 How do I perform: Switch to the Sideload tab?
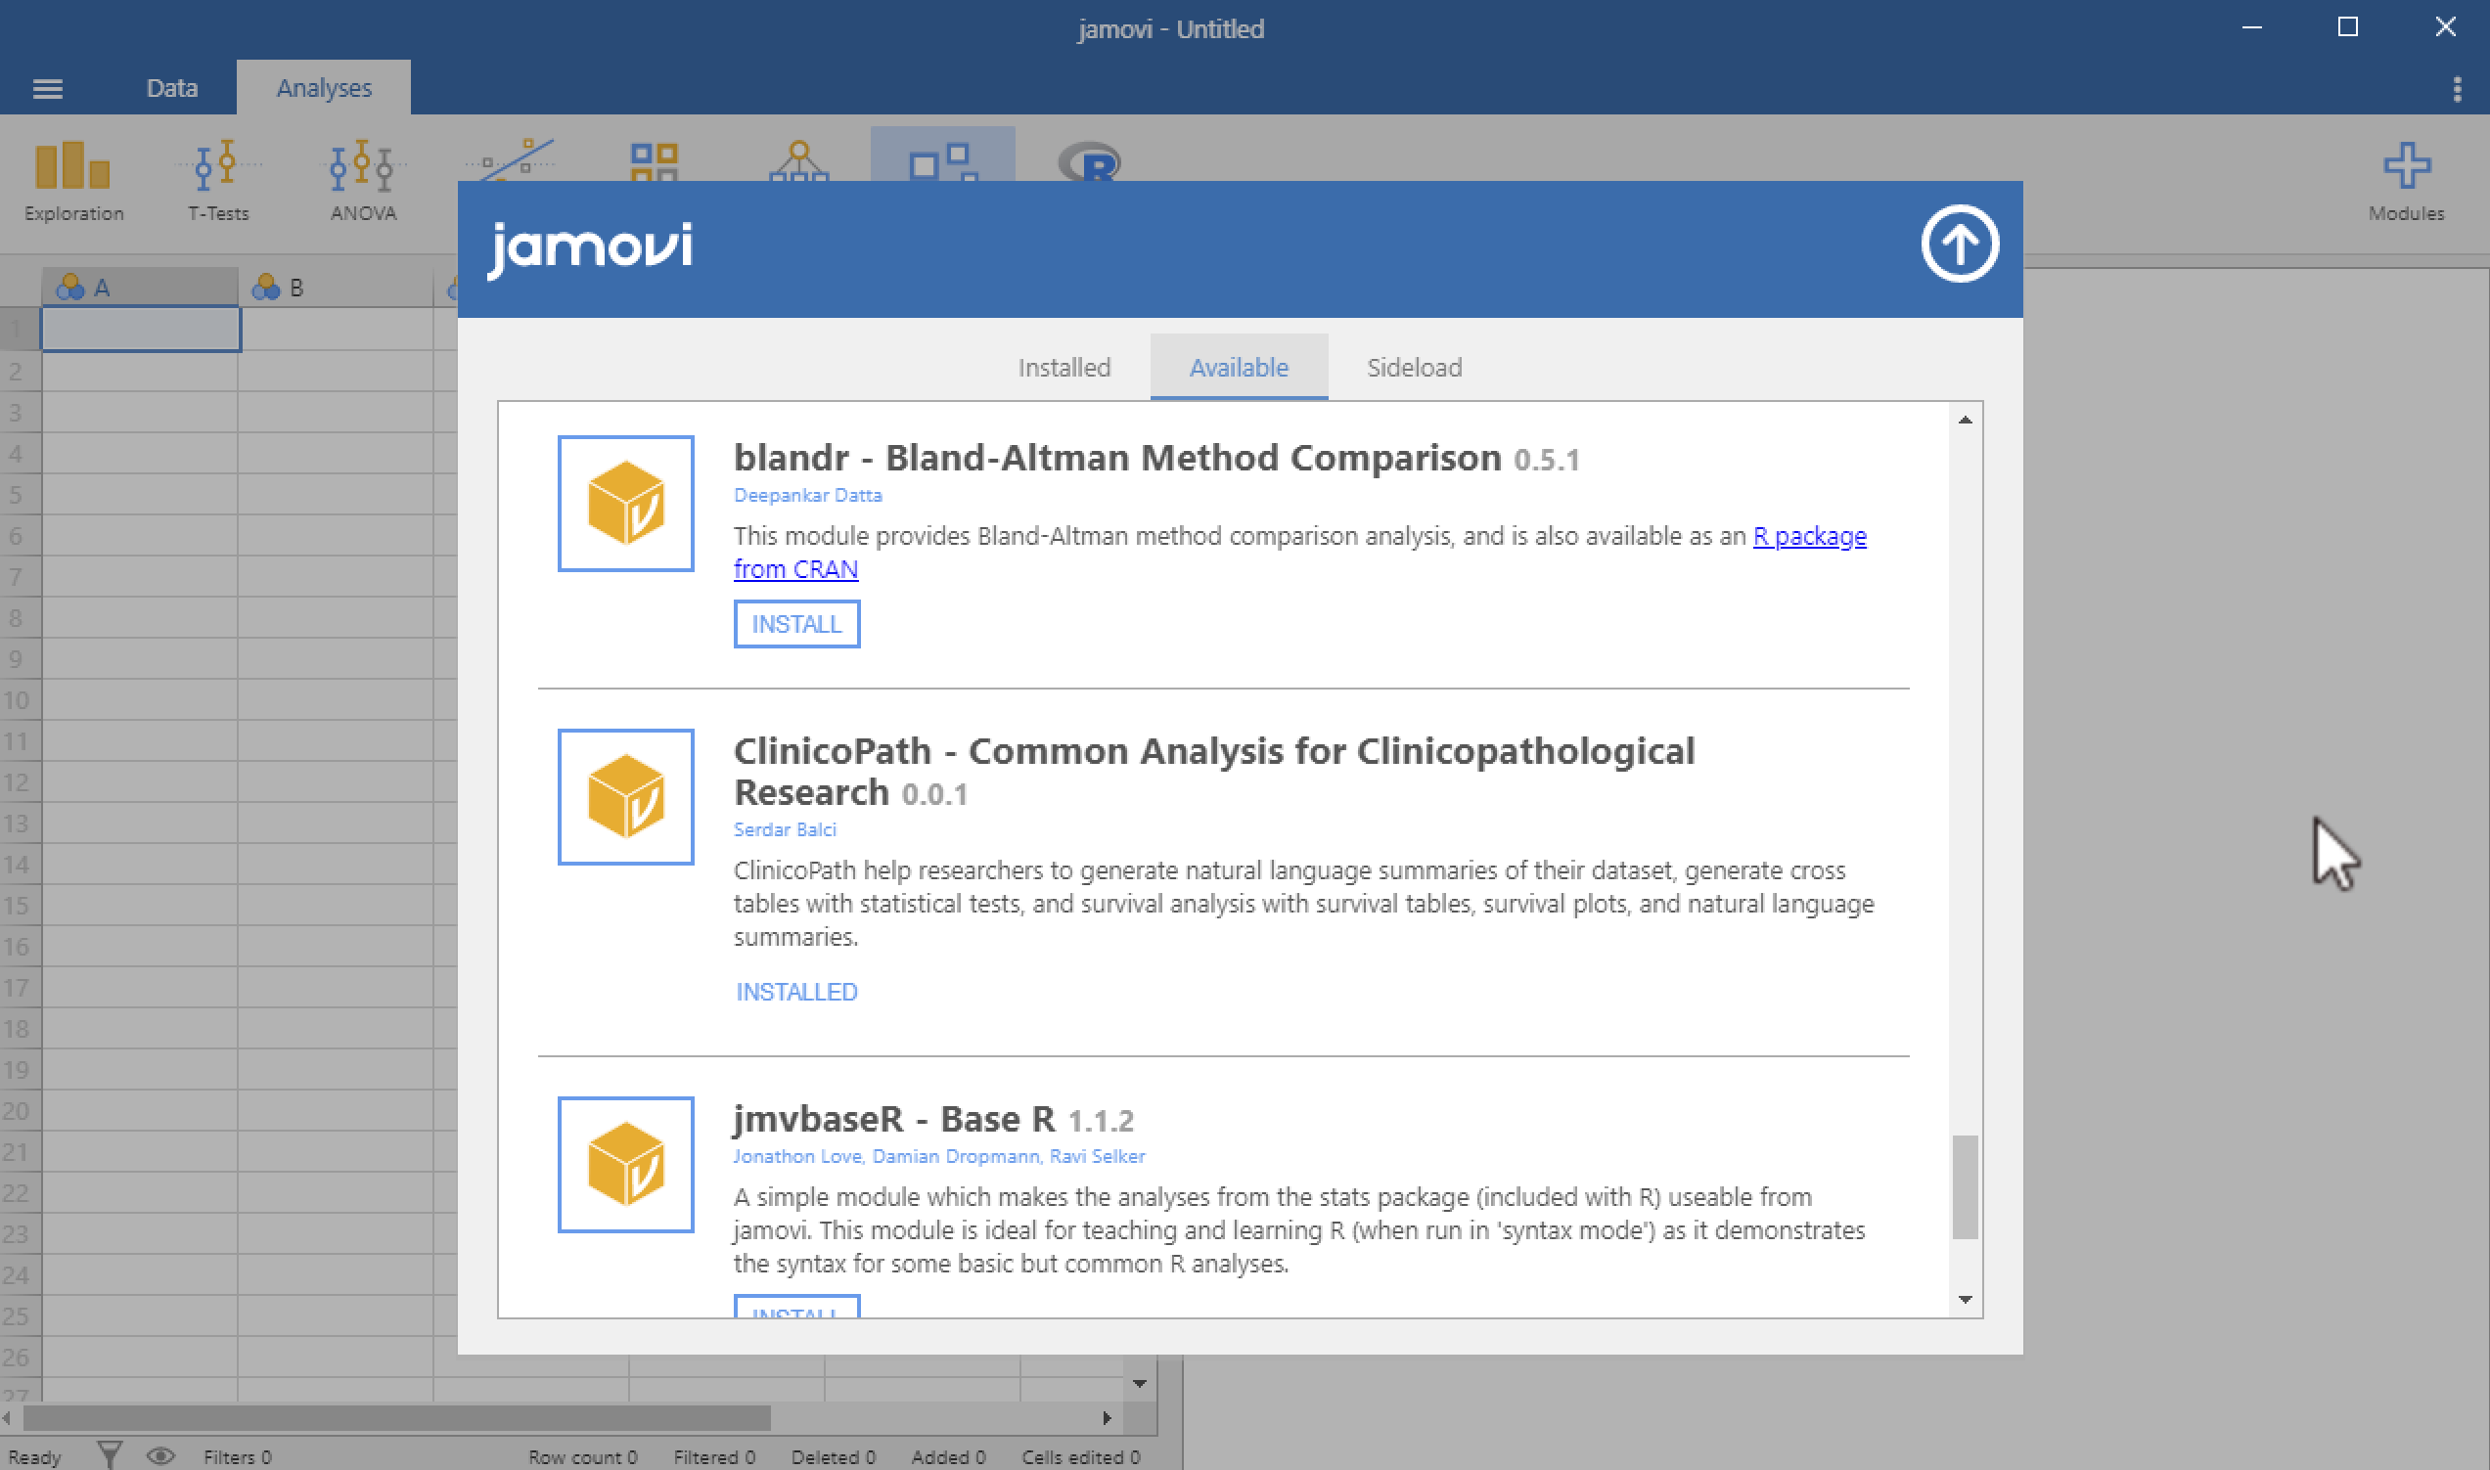tap(1413, 368)
